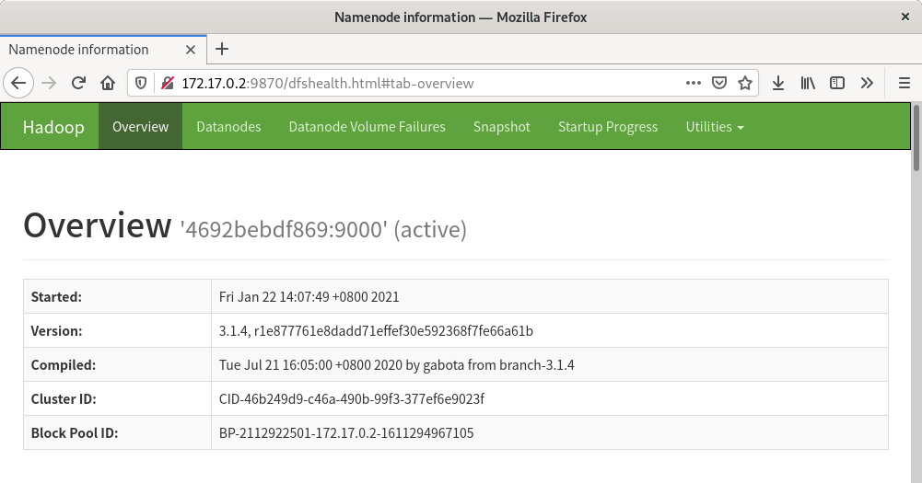Open the page actions three-dots menu
Screen dimensions: 922x483
[694, 83]
